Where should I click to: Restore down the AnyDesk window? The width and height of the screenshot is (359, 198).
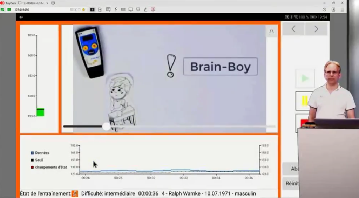[x=333, y=3]
